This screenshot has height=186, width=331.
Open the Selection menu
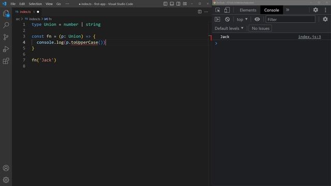(x=35, y=4)
